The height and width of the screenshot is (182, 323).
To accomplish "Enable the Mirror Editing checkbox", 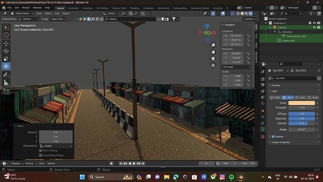I will point(41,150).
